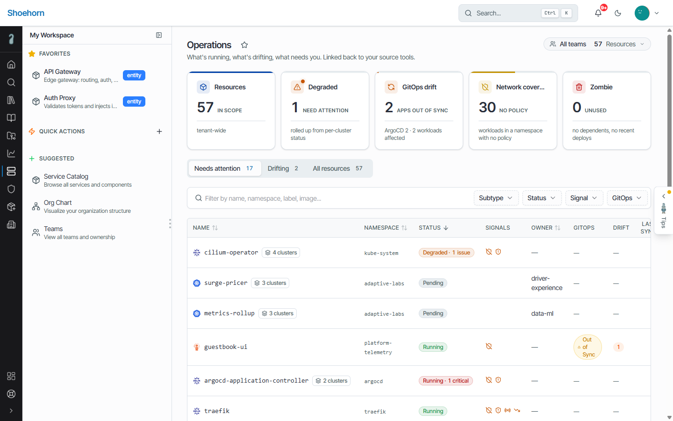Open the docs book icon in rail
673x421 pixels.
(x=11, y=118)
